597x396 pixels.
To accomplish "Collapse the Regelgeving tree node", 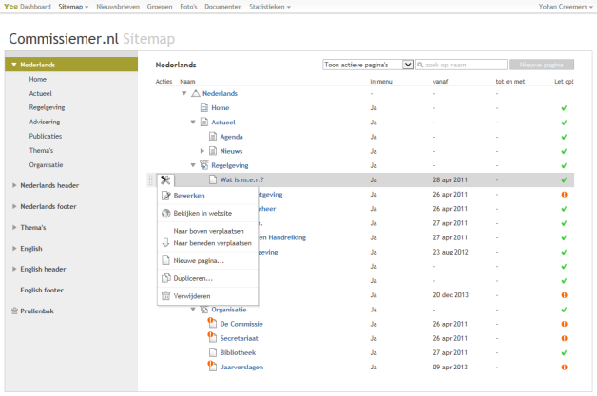I will click(193, 165).
